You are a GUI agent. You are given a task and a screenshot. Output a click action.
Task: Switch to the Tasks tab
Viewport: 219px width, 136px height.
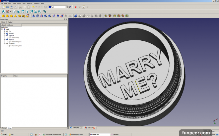[x=10, y=22]
